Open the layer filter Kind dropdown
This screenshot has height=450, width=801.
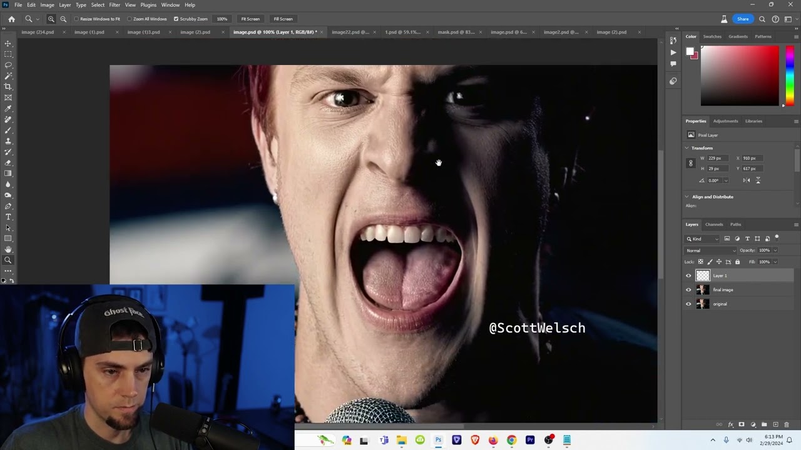(x=703, y=239)
